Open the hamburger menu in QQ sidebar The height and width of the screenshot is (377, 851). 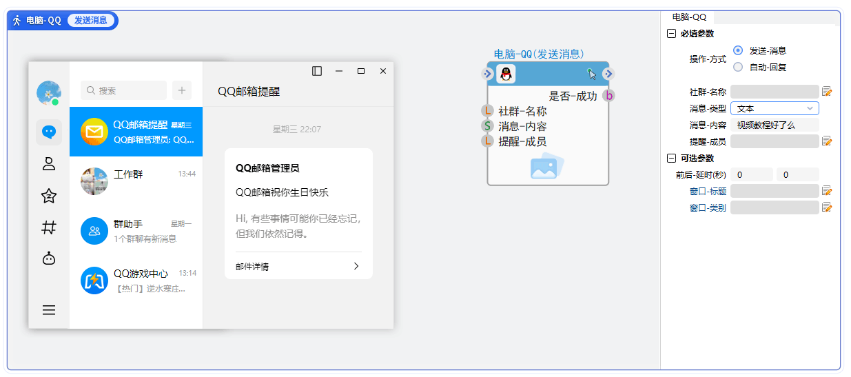coord(49,310)
